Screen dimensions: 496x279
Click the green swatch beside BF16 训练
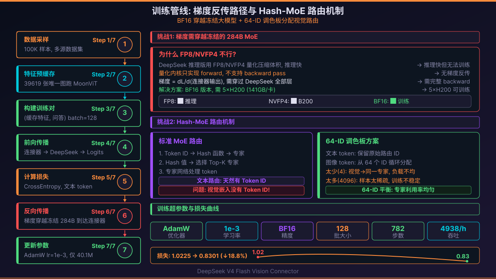[x=393, y=101]
